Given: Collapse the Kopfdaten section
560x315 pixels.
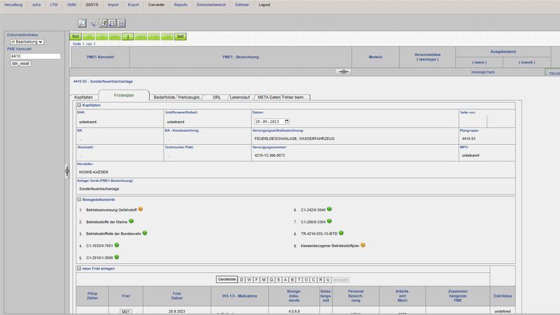Looking at the screenshot, I should coord(79,105).
